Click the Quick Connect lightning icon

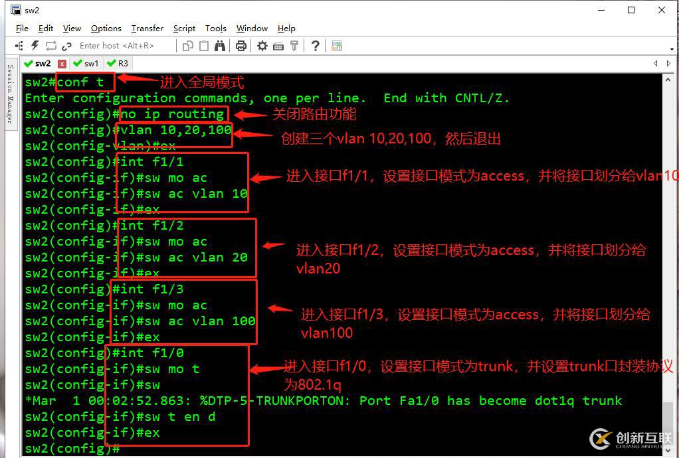pyautogui.click(x=35, y=45)
